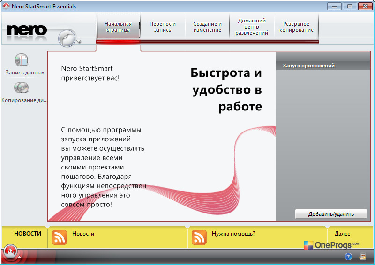This screenshot has width=375, height=265.
Task: Open the Перенос и запись tab
Action: click(x=162, y=27)
